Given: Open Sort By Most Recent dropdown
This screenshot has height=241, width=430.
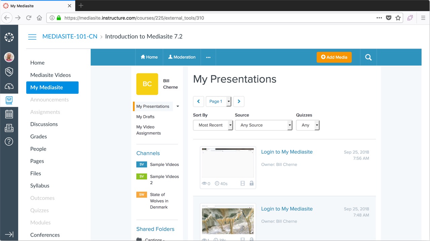Looking at the screenshot, I should point(213,125).
